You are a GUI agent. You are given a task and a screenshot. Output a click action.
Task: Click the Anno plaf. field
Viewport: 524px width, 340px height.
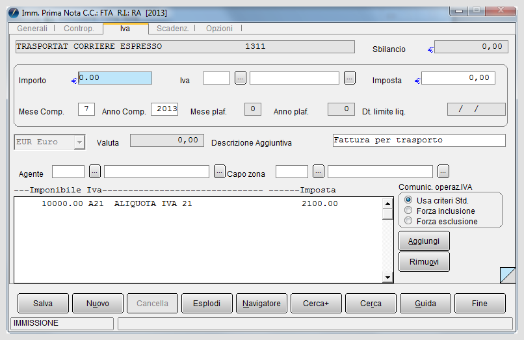click(x=341, y=109)
